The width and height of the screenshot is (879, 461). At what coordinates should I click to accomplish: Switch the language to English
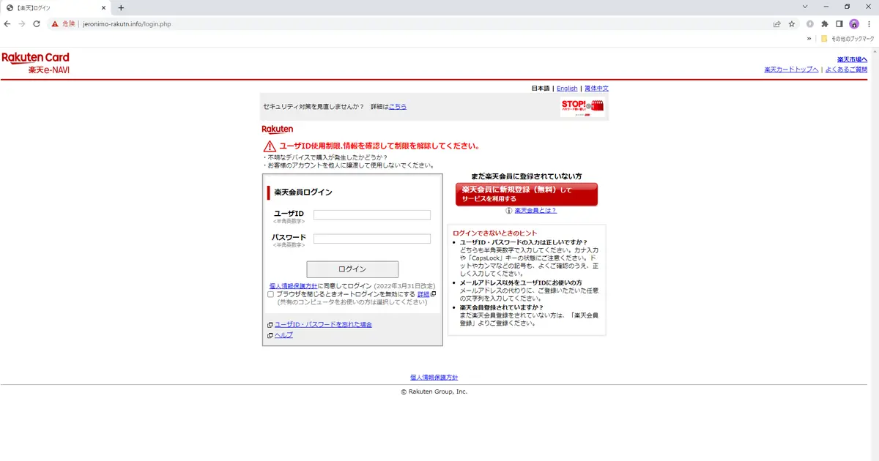tap(567, 89)
